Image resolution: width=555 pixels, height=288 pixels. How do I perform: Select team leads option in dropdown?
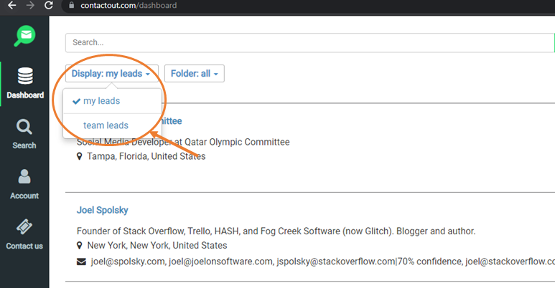[x=112, y=125]
